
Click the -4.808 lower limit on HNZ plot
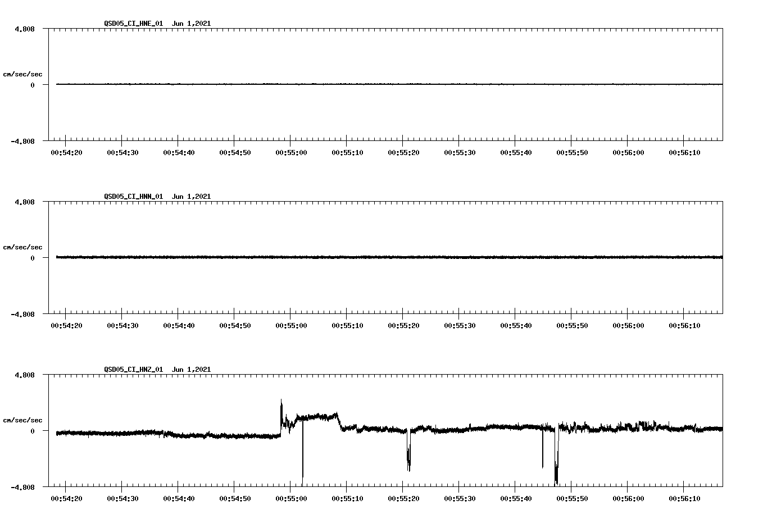[23, 487]
